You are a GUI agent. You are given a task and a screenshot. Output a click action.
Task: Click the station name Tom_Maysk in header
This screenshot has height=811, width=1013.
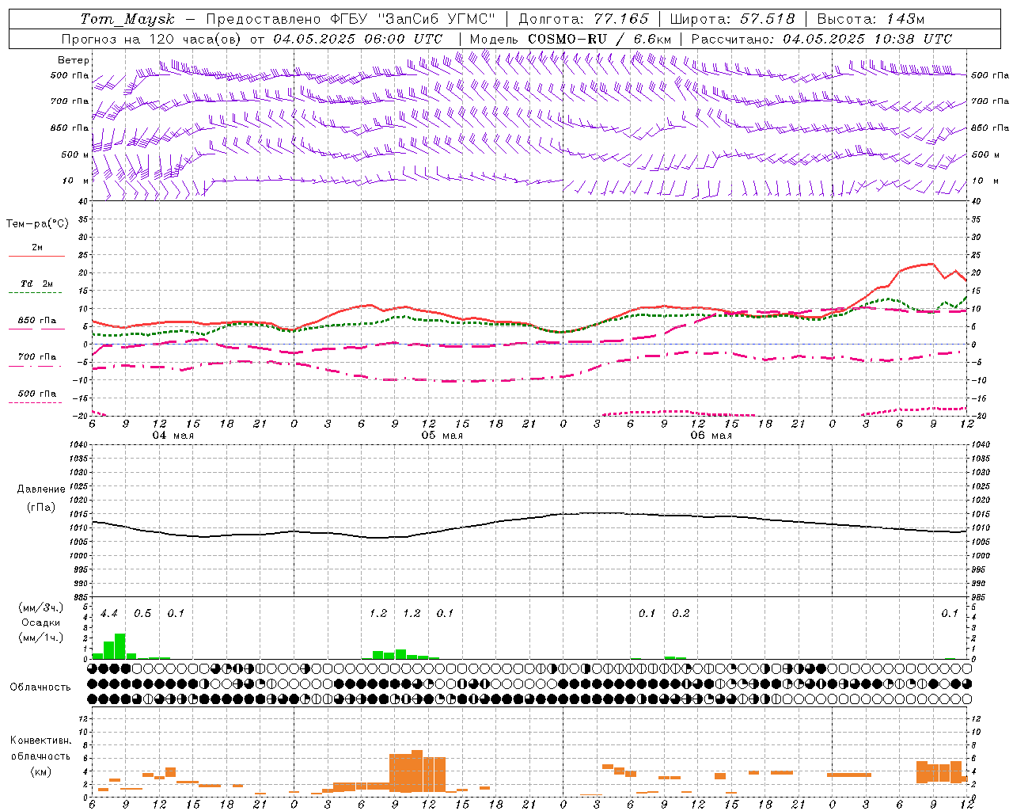coord(127,19)
